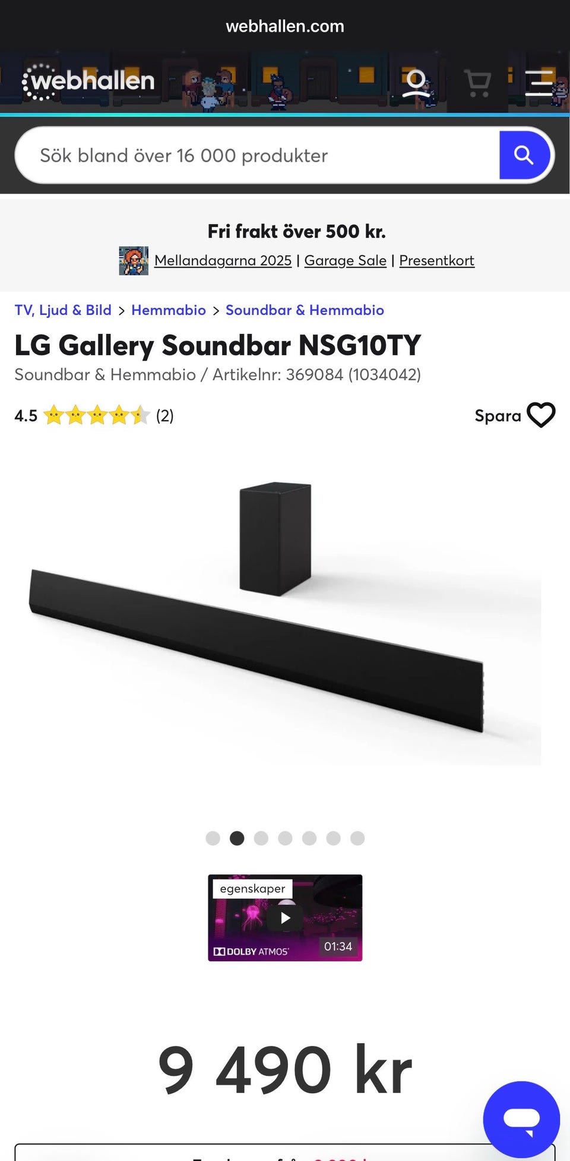570x1161 pixels.
Task: Select the last carousel dot
Action: point(357,838)
